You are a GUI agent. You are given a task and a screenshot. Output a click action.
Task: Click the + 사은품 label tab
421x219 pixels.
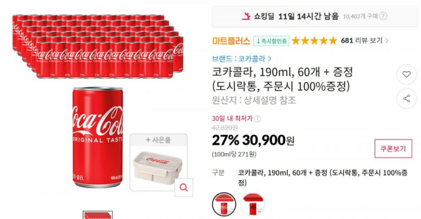[158, 139]
